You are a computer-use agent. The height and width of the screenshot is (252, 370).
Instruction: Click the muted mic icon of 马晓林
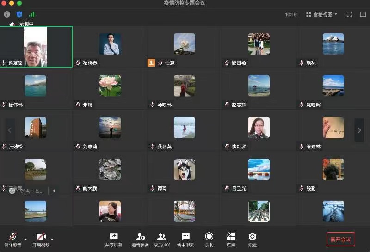tap(153, 104)
